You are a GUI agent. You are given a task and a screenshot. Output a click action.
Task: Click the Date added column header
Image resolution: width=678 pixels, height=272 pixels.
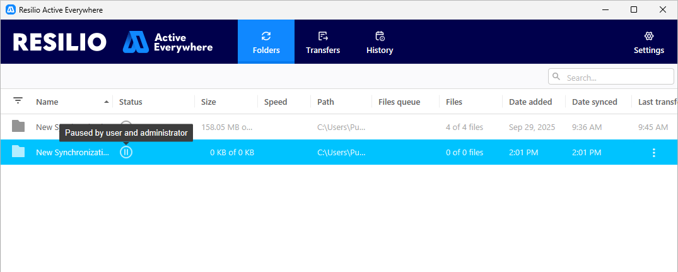(x=530, y=102)
